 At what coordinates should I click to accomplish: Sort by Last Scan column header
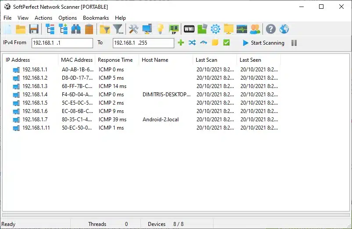point(215,60)
